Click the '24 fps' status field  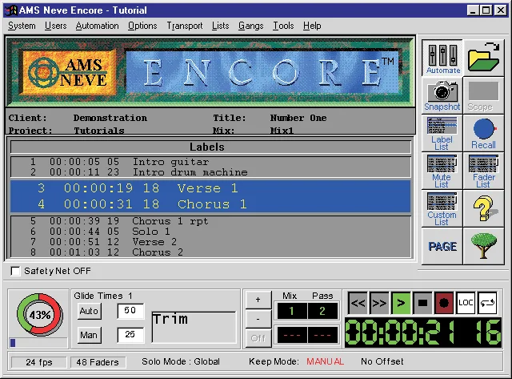39,362
